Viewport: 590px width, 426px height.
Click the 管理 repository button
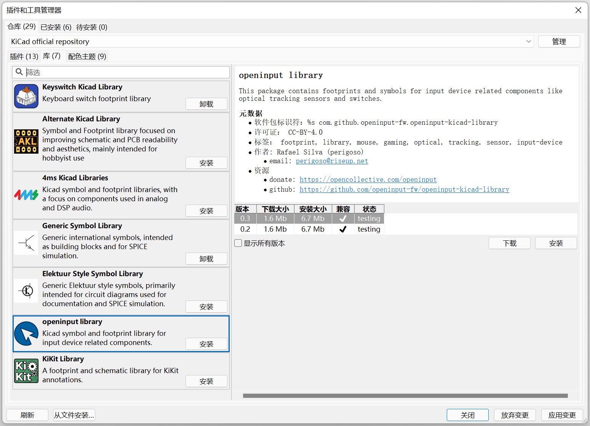(x=559, y=41)
